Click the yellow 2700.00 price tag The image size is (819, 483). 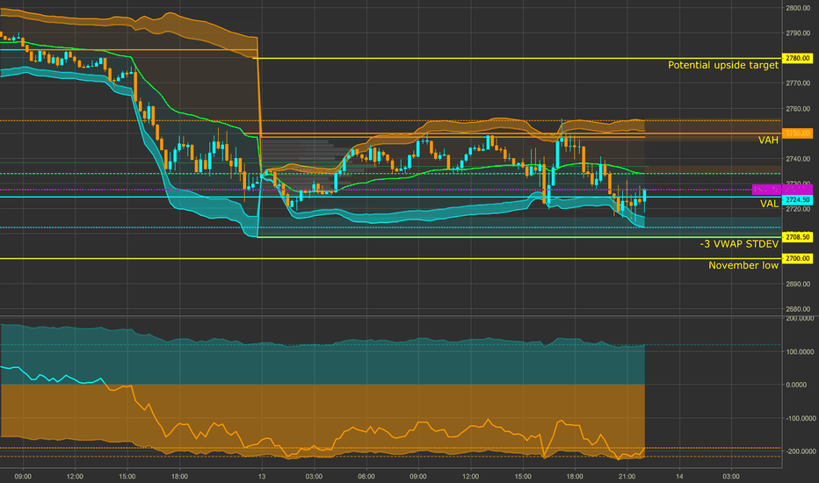point(797,258)
